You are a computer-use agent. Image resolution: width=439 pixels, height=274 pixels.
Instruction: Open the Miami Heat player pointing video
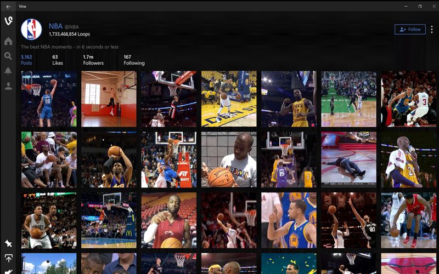click(169, 220)
